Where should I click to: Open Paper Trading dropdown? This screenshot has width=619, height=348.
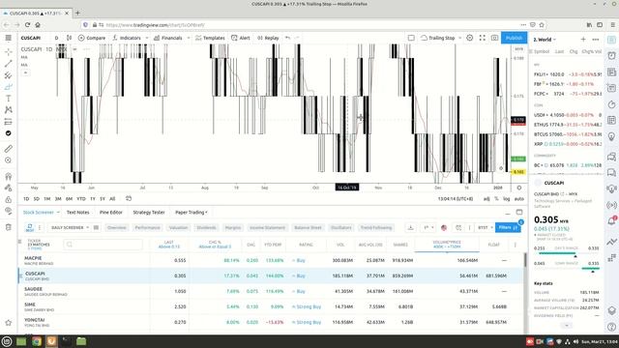coord(192,213)
